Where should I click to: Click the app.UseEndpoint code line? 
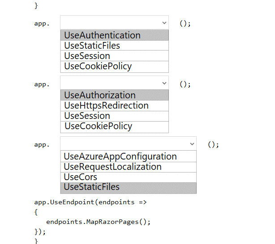click(90, 202)
